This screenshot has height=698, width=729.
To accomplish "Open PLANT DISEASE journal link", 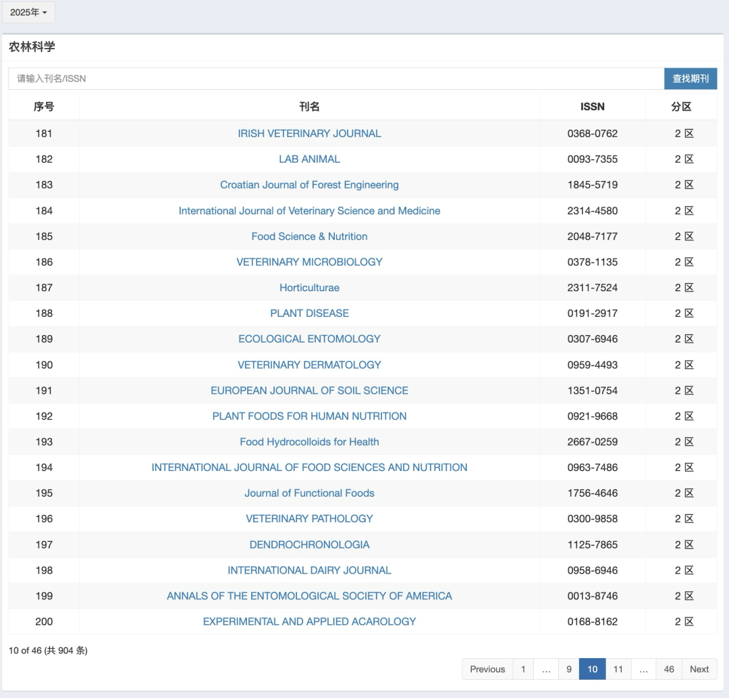I will [309, 313].
